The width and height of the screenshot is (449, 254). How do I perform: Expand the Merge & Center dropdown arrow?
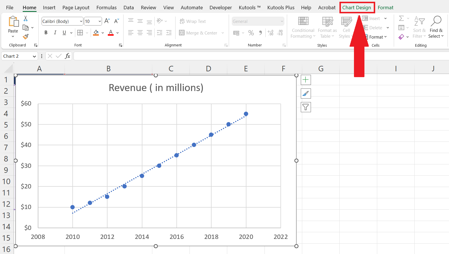tap(223, 33)
